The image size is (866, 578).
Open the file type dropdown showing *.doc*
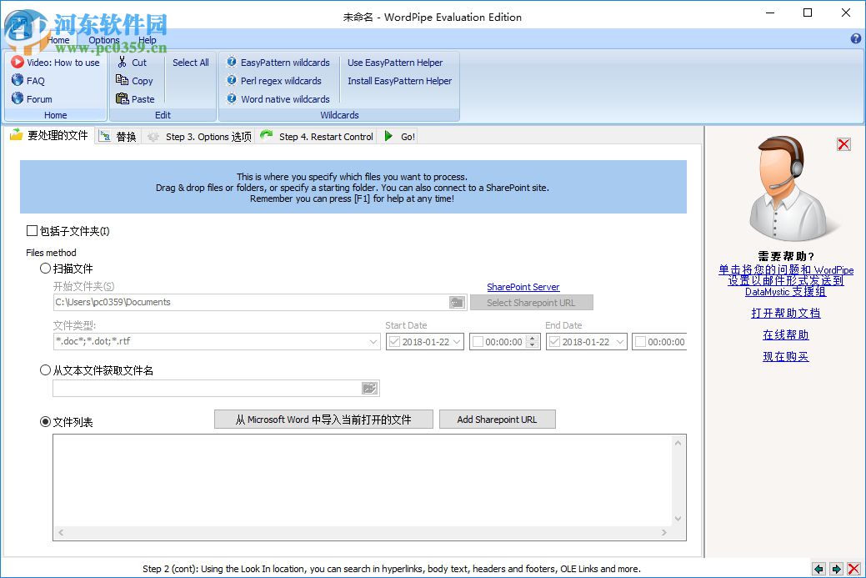click(x=373, y=341)
